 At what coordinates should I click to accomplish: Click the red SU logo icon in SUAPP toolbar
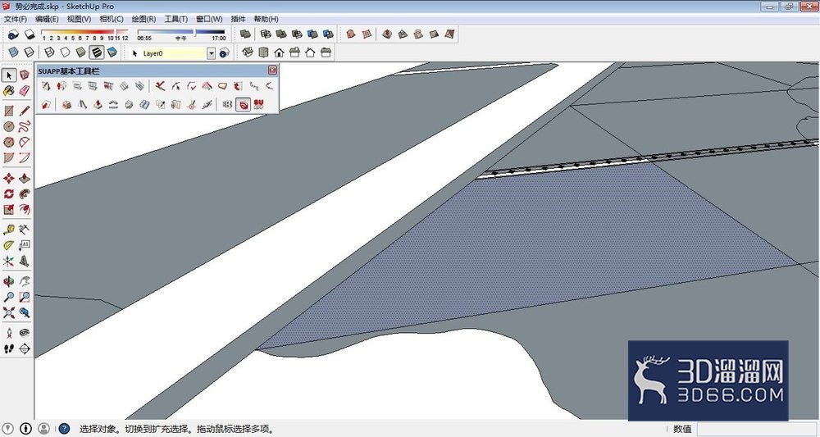pyautogui.click(x=258, y=104)
